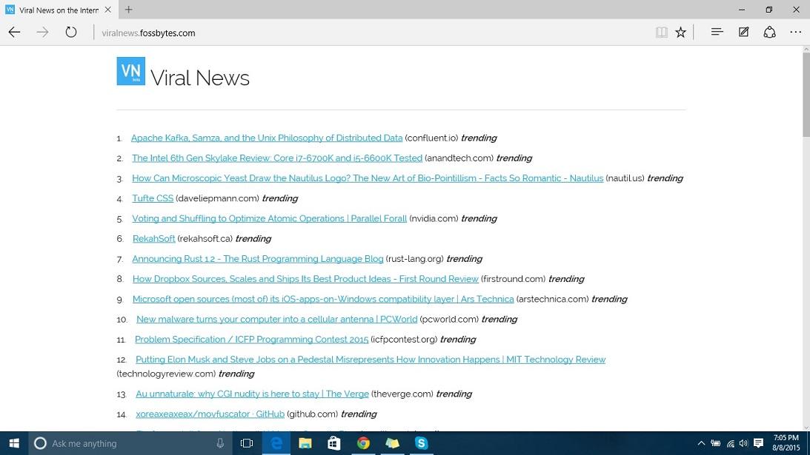Add page to favorites with star icon
810x455 pixels.
click(680, 33)
